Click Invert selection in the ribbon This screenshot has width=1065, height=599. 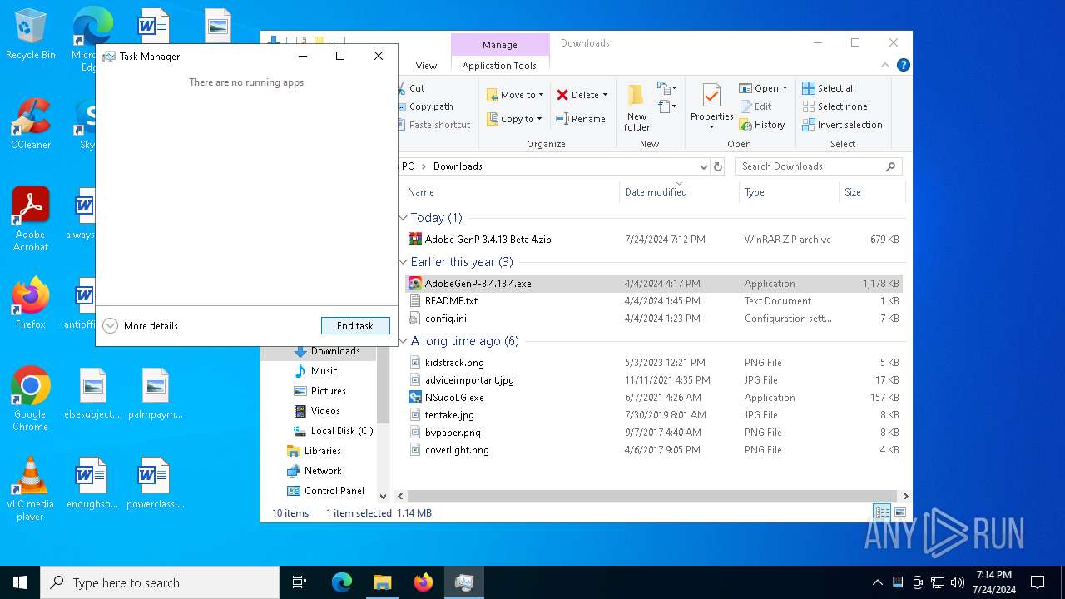tap(842, 125)
